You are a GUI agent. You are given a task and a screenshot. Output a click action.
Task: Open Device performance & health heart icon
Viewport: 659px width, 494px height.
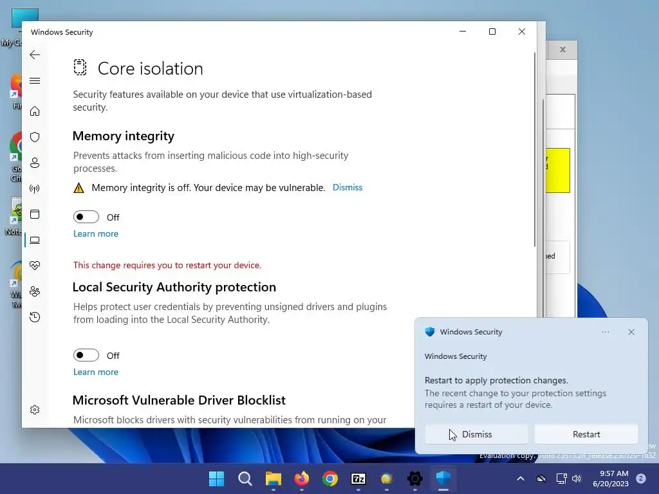click(x=35, y=266)
